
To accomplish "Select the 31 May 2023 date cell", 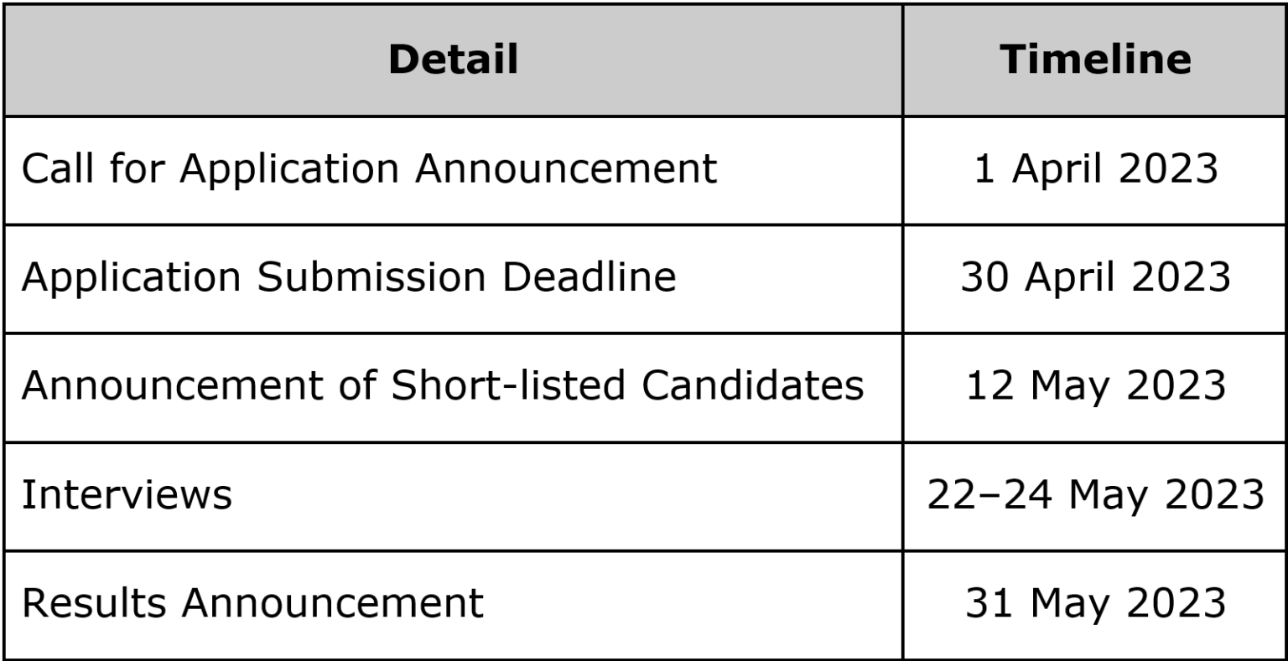I will click(x=1095, y=604).
